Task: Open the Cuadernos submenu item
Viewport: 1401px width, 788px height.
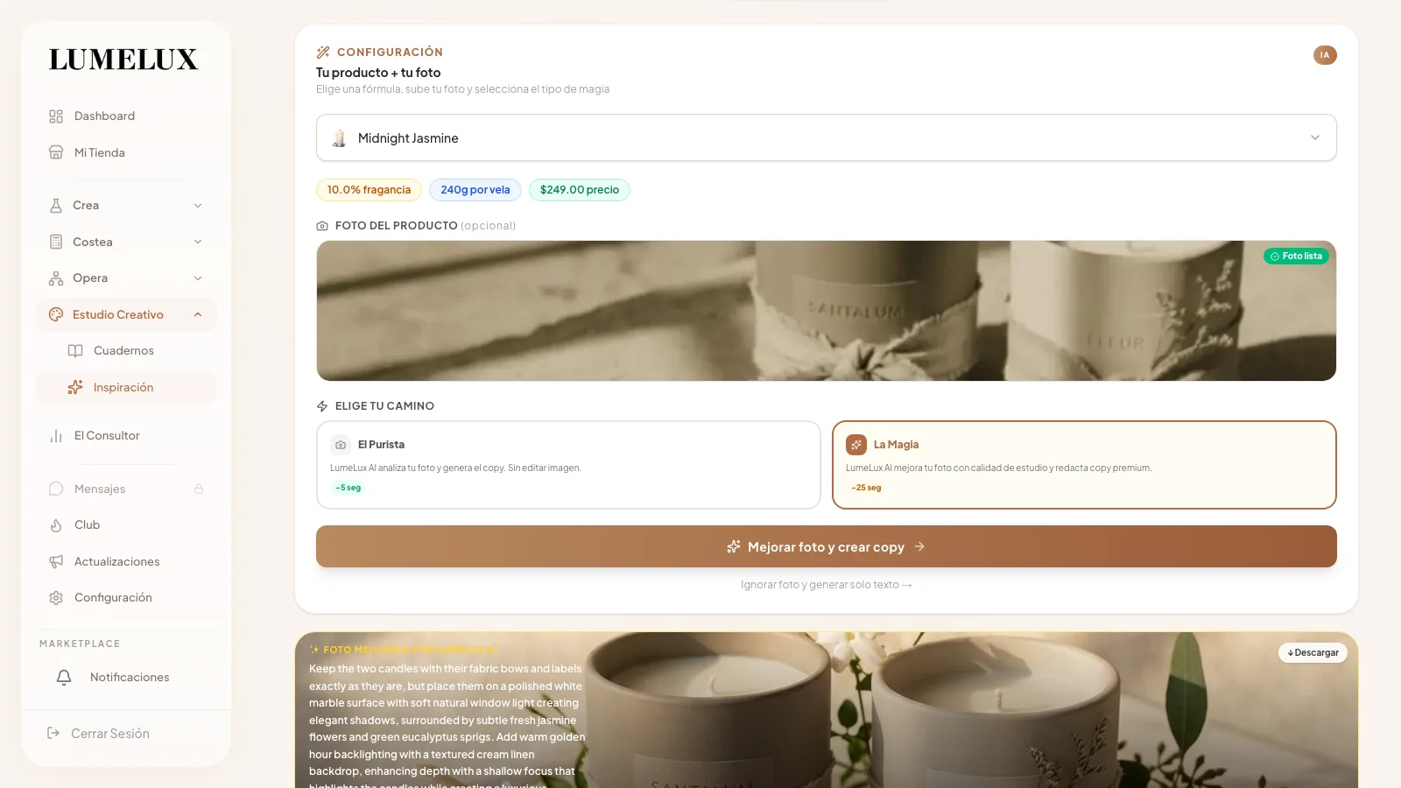Action: [123, 351]
